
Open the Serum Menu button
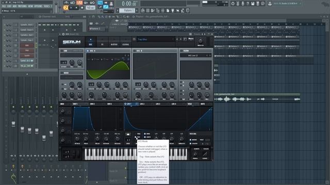(191, 39)
